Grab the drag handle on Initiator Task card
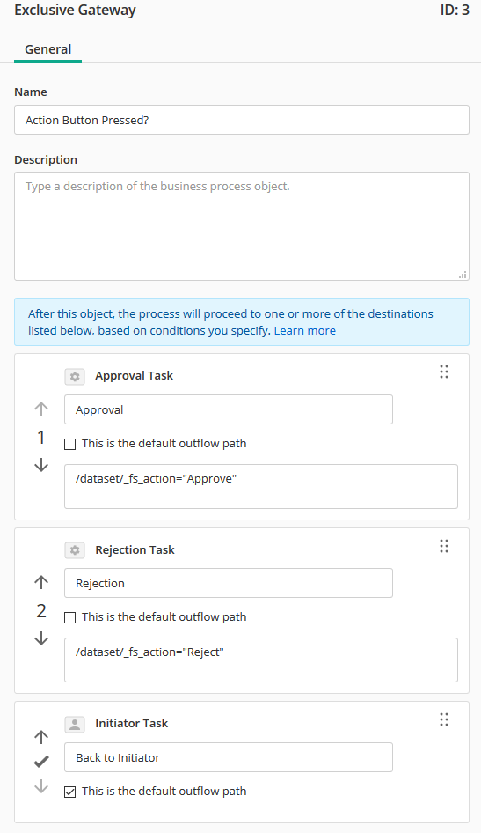The width and height of the screenshot is (481, 833). click(x=444, y=719)
